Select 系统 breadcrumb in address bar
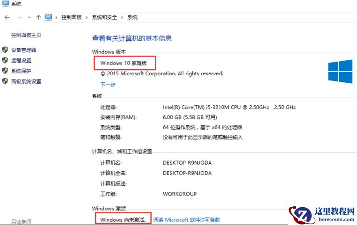This screenshot has height=225, width=357. [x=132, y=17]
